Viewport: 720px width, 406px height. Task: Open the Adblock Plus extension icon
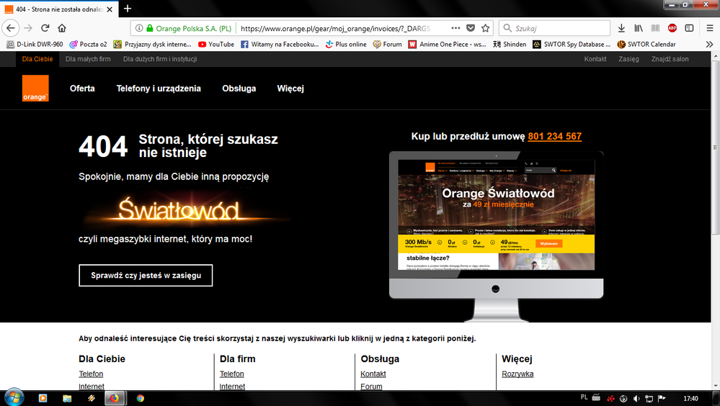click(x=672, y=28)
